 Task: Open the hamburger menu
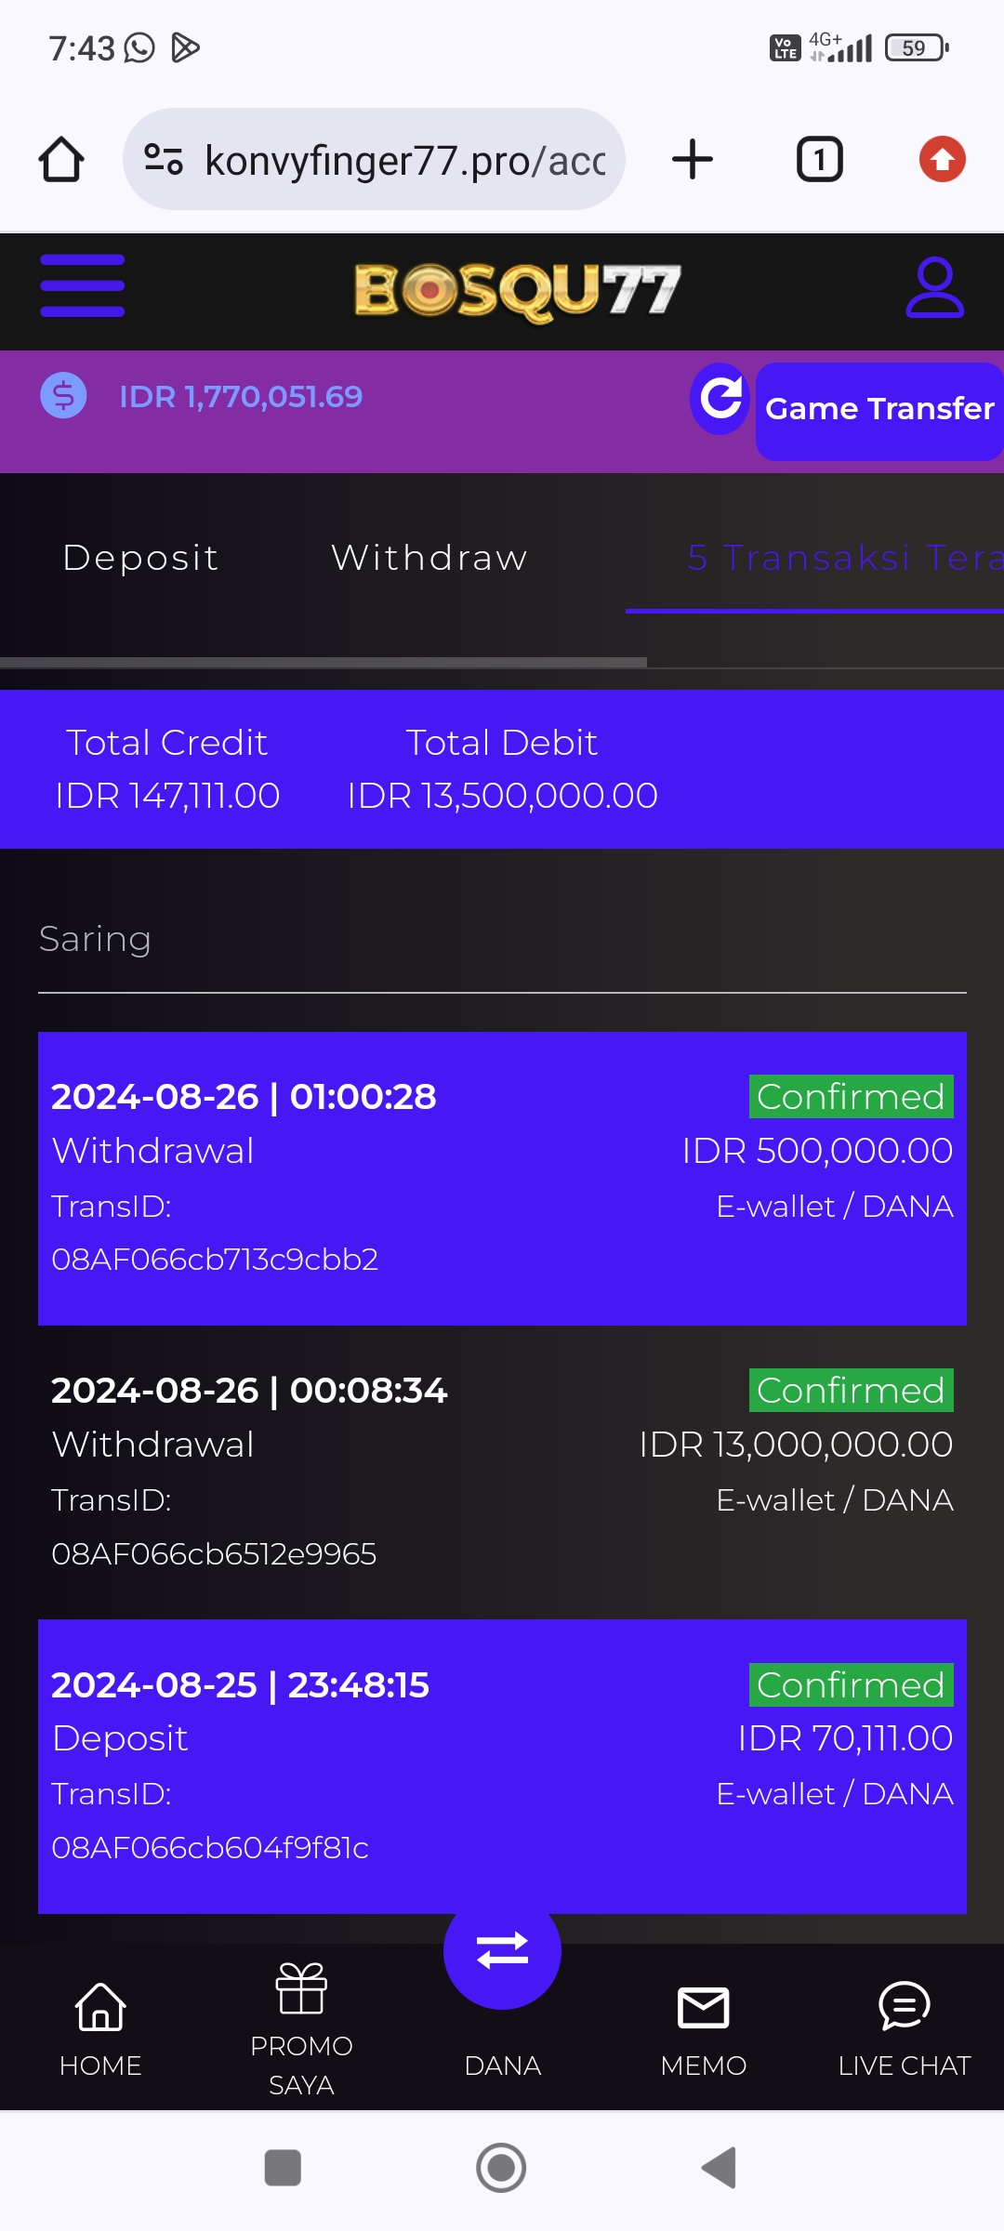pyautogui.click(x=83, y=286)
